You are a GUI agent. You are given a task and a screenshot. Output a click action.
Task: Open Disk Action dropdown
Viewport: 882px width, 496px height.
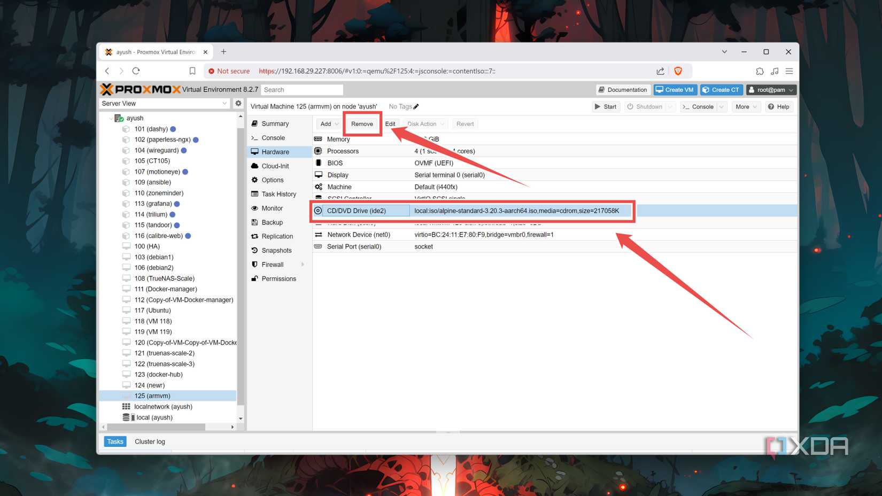pos(425,124)
